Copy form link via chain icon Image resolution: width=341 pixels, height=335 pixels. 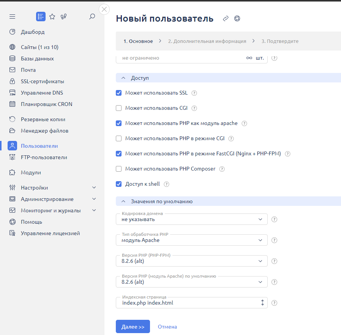pyautogui.click(x=226, y=19)
